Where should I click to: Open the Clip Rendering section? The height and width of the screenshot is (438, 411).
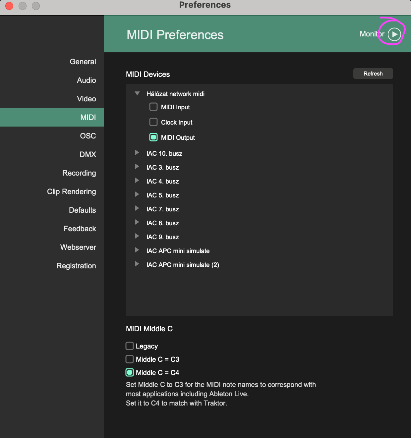72,192
